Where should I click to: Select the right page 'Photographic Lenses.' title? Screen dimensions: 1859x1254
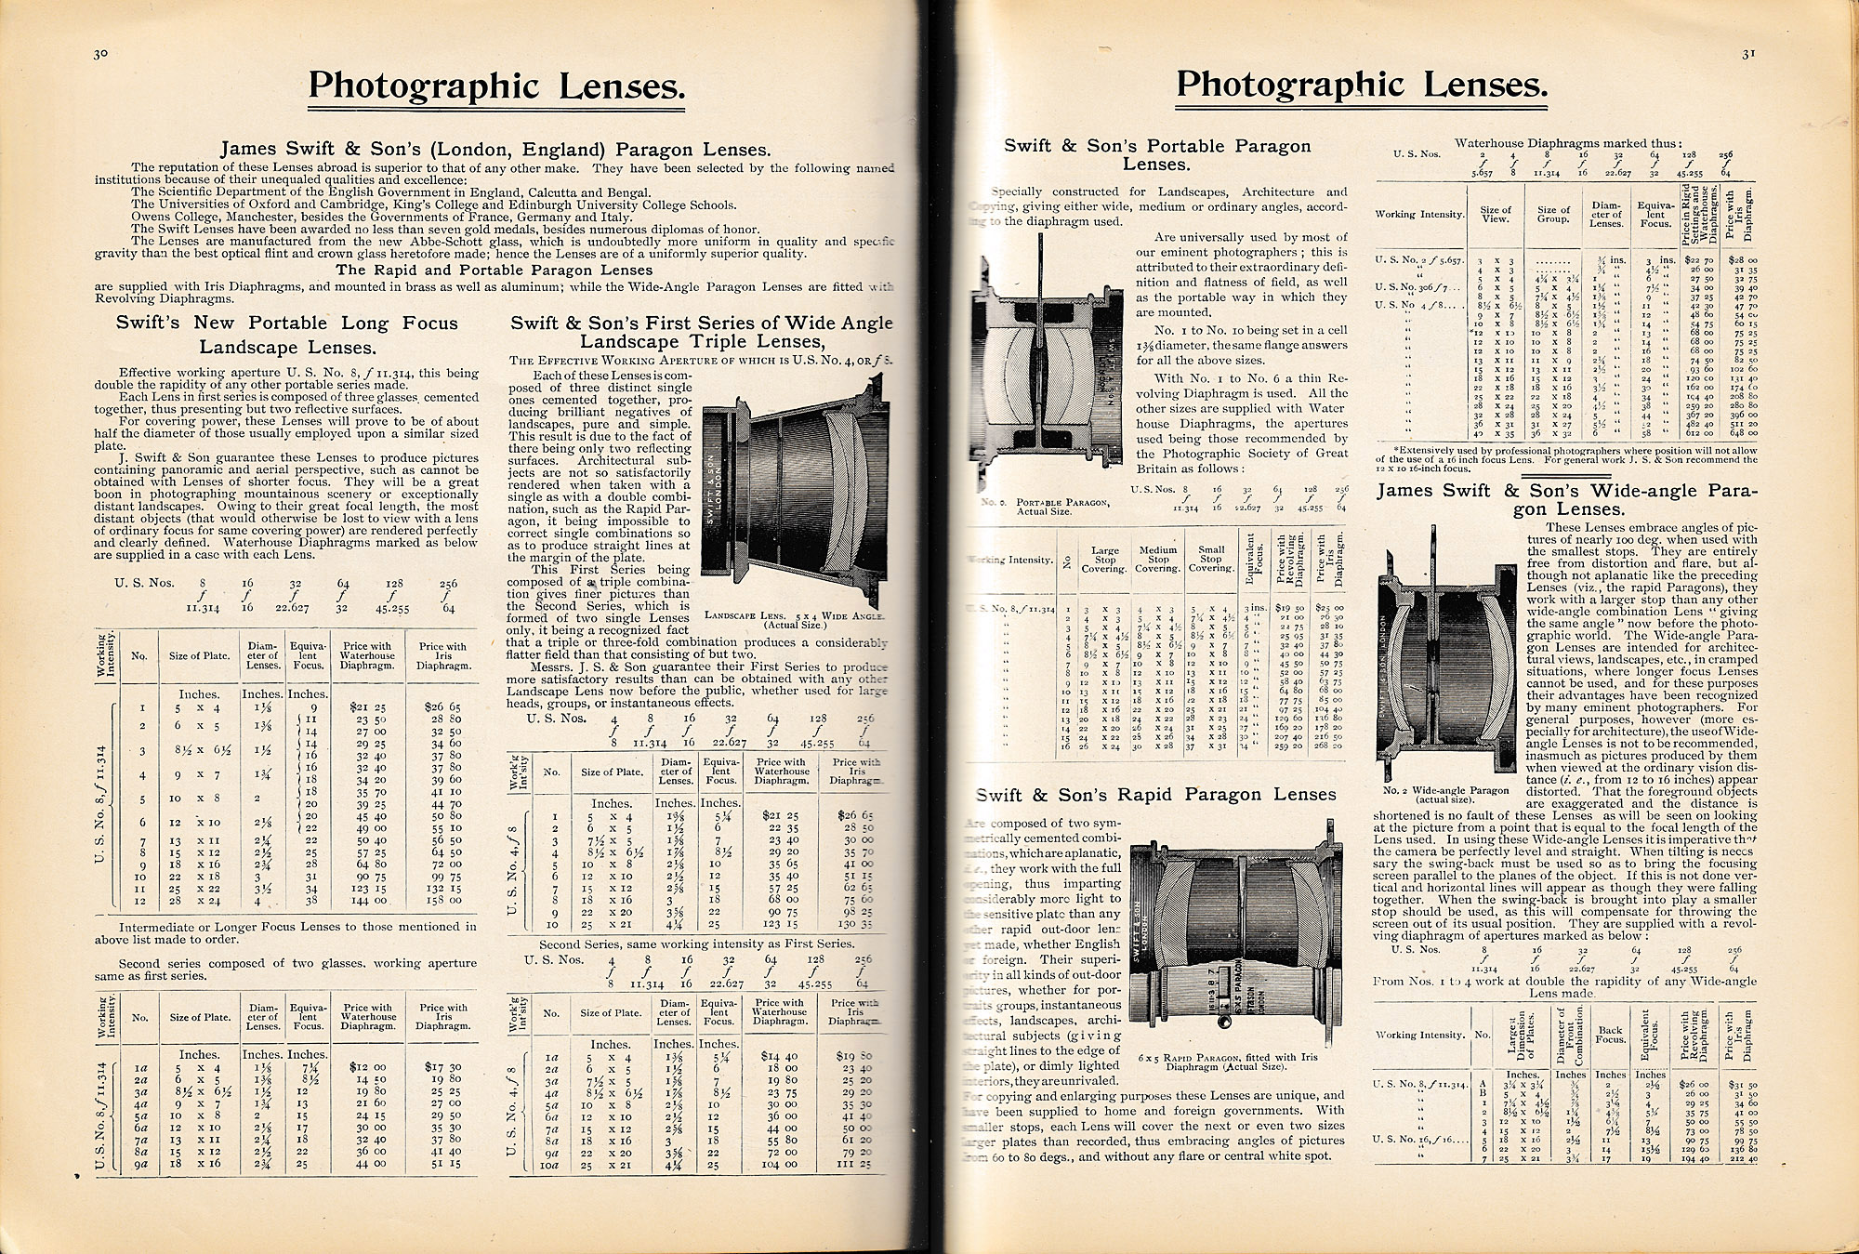(x=1361, y=86)
